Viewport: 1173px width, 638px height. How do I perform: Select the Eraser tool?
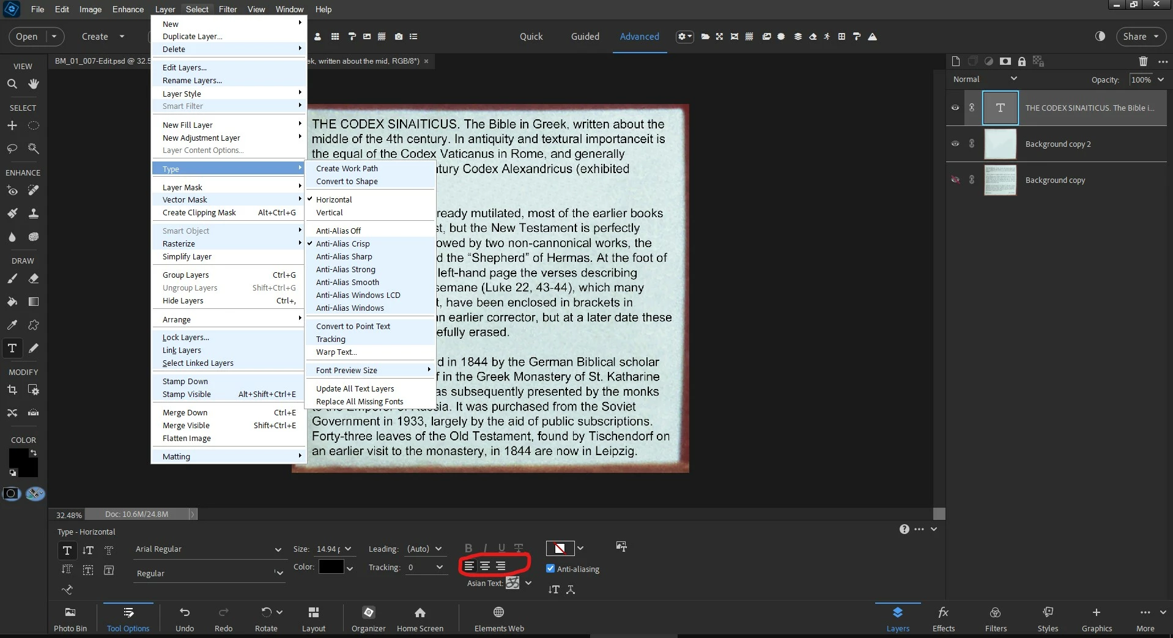[34, 278]
